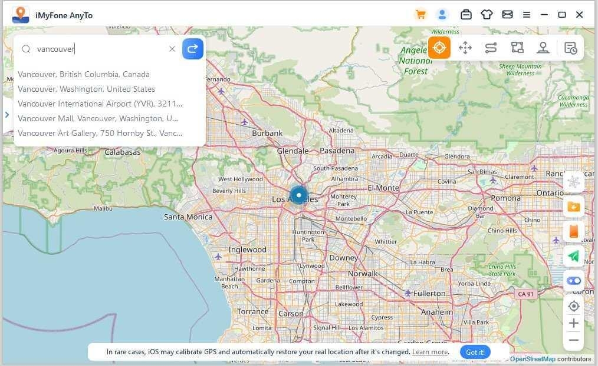Select Two-spot route mode icon

click(491, 48)
